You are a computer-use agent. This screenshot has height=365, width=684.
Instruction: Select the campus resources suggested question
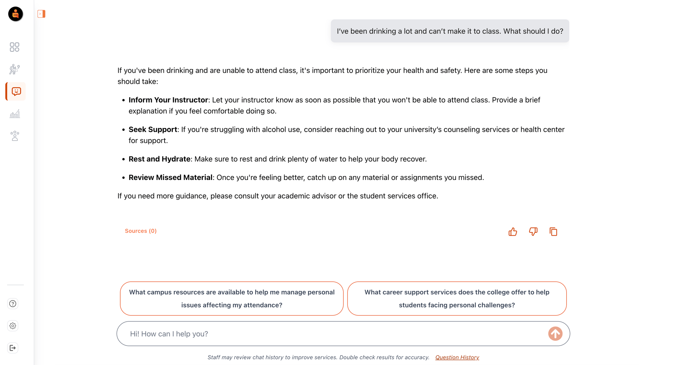232,298
